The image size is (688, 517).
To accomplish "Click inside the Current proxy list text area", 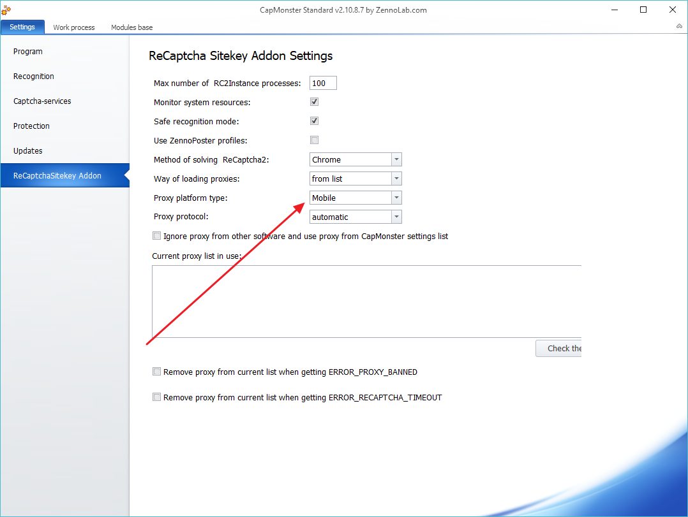I will pyautogui.click(x=366, y=302).
